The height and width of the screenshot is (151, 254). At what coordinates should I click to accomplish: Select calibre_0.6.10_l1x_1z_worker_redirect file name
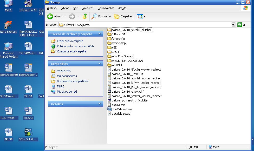(136, 87)
